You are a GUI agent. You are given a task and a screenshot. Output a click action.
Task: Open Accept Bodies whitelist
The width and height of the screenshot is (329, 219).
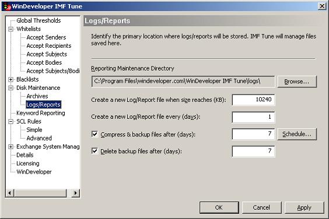point(44,62)
